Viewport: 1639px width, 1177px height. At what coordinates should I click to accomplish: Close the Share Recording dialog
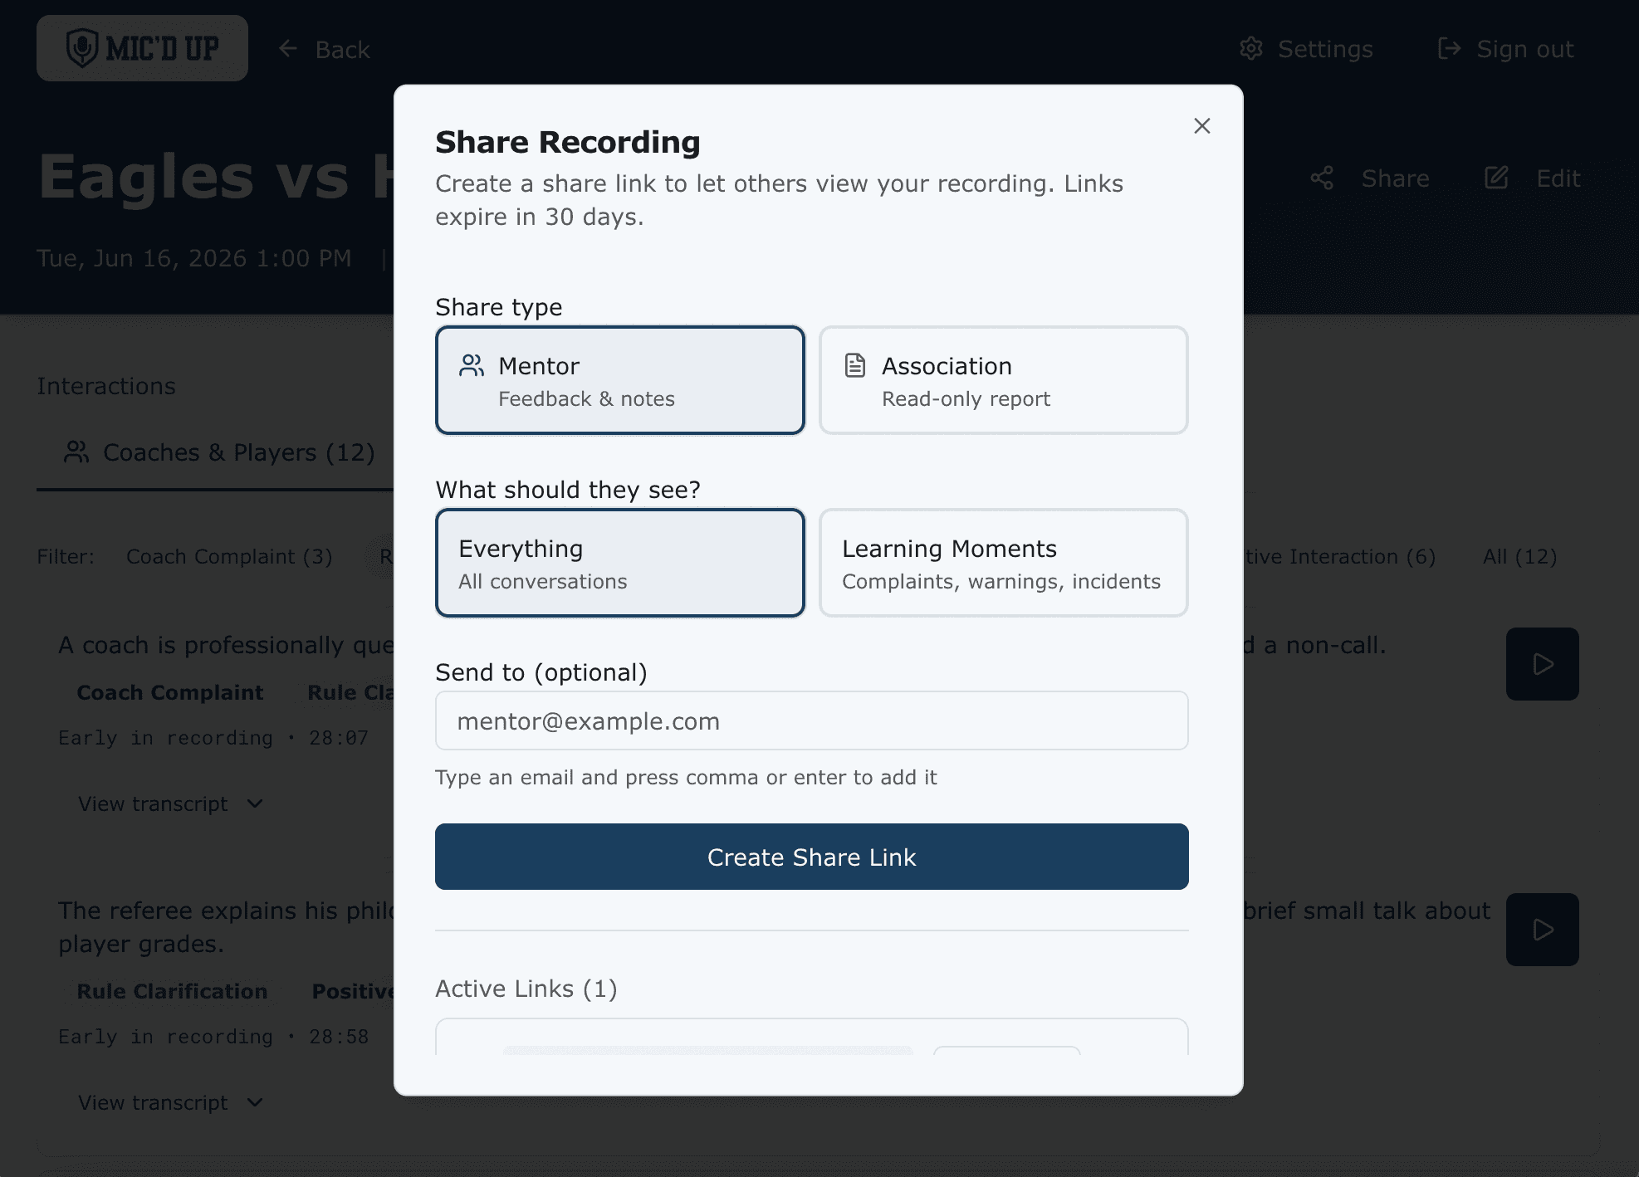(x=1201, y=126)
